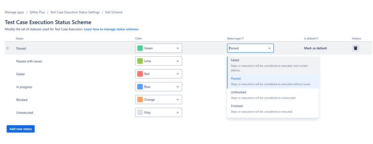
Task: Open Learn how to manage status schemes link
Action: [111, 29]
